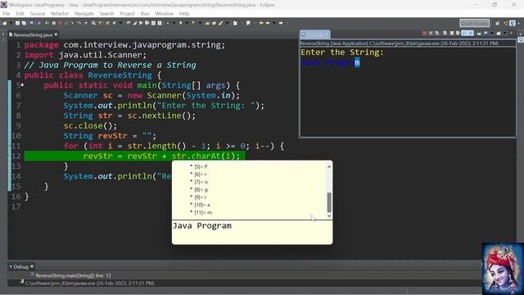The image size is (524, 295).
Task: Select the Console view tab
Action: pos(314,34)
